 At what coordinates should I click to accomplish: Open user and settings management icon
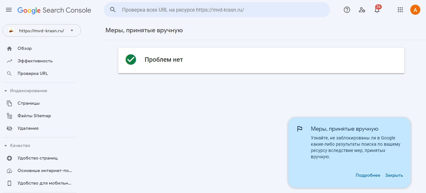tap(362, 10)
